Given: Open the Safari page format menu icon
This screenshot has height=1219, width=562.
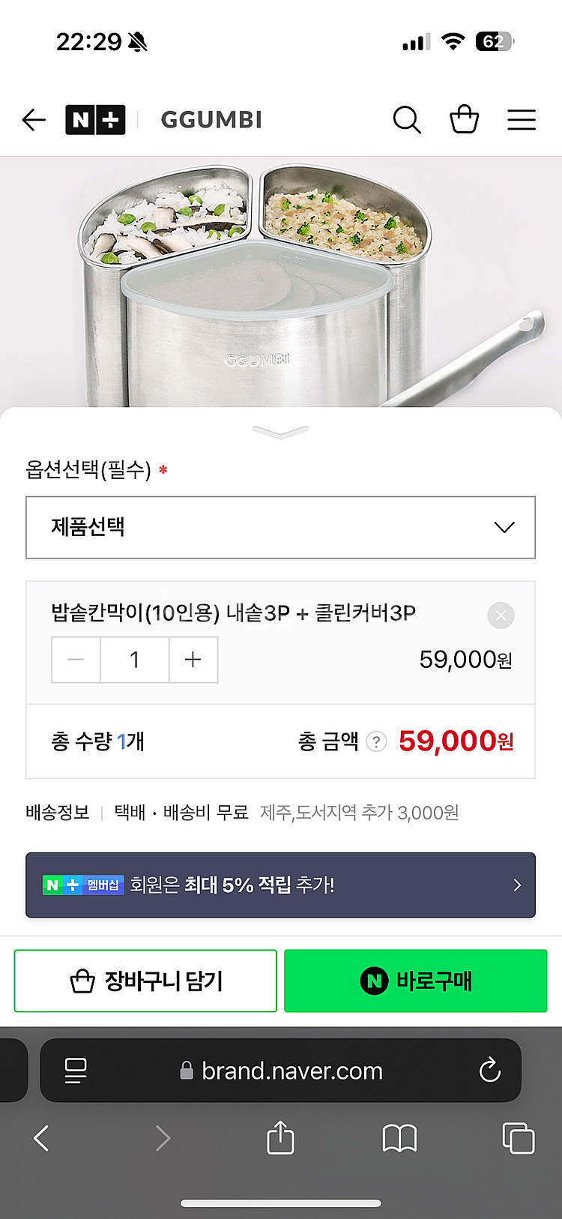Looking at the screenshot, I should point(76,1071).
